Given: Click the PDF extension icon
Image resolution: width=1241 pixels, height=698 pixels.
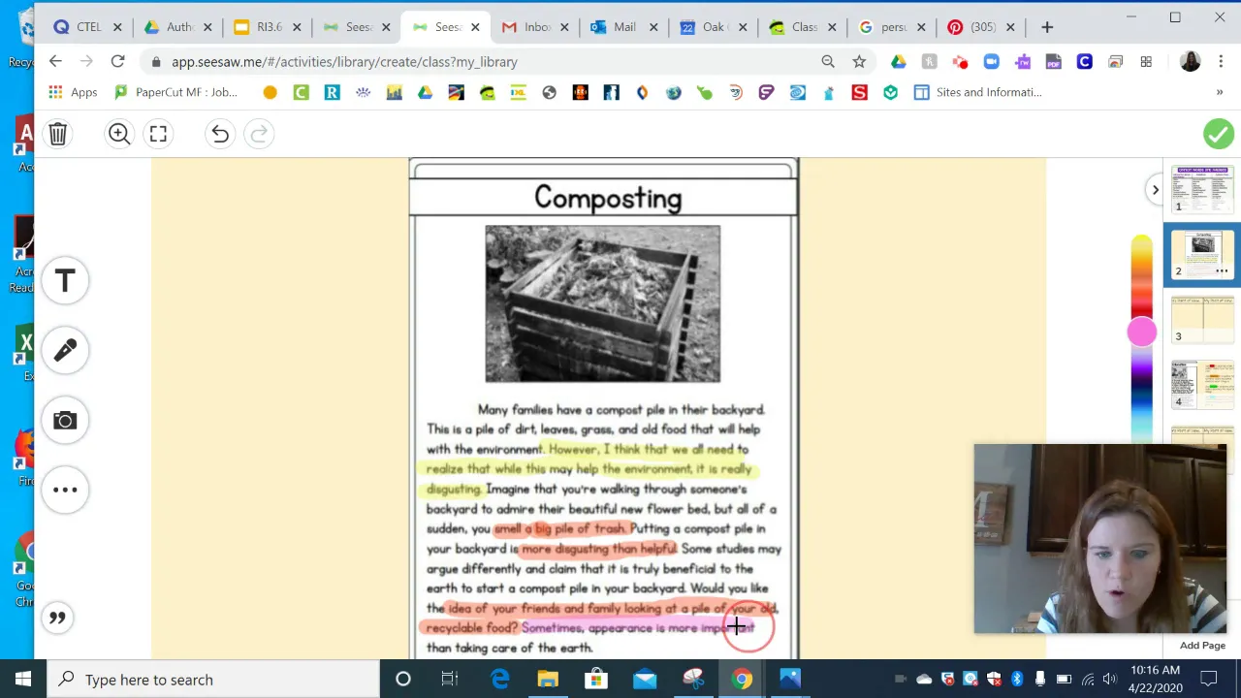Looking at the screenshot, I should coord(1053,62).
